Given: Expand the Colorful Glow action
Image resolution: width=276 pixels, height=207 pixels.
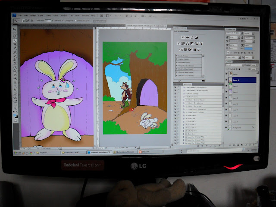Looking at the screenshot, I should coord(184,131).
